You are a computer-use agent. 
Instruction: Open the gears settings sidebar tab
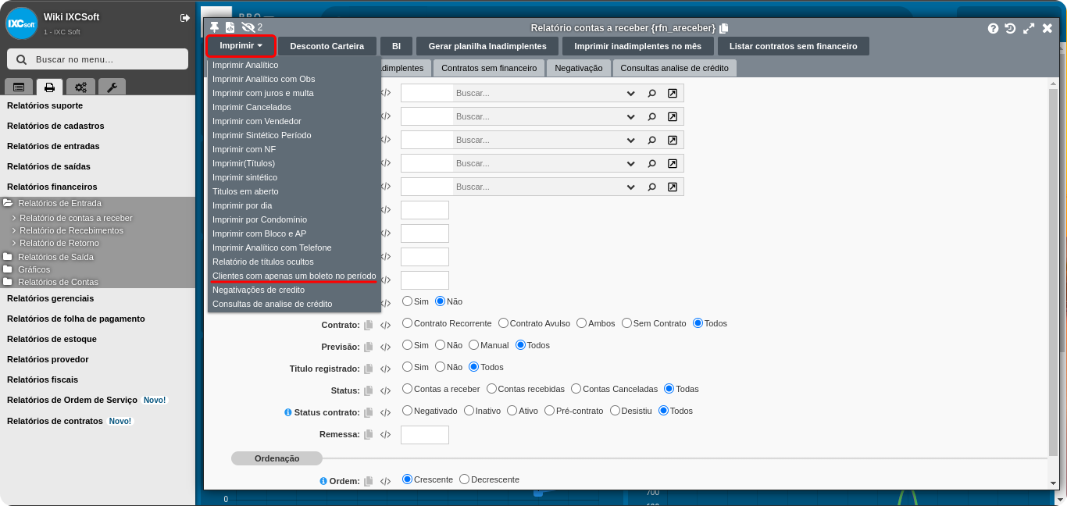coord(80,87)
